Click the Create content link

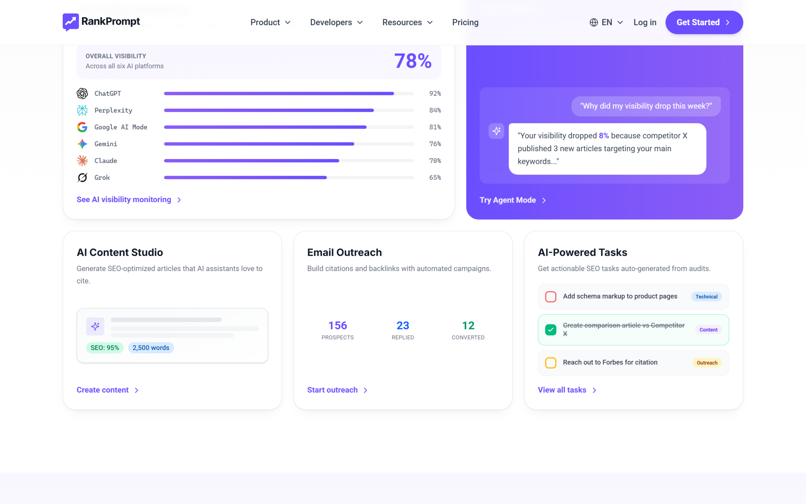(x=108, y=390)
